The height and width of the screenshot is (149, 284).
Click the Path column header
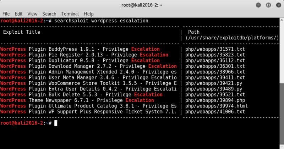tap(193, 32)
